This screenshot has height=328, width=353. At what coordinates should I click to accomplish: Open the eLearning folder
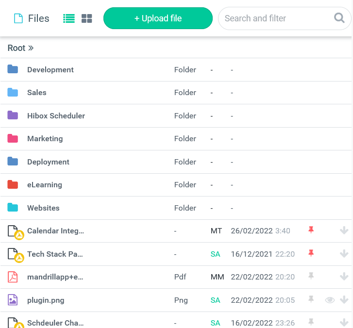[x=45, y=185]
